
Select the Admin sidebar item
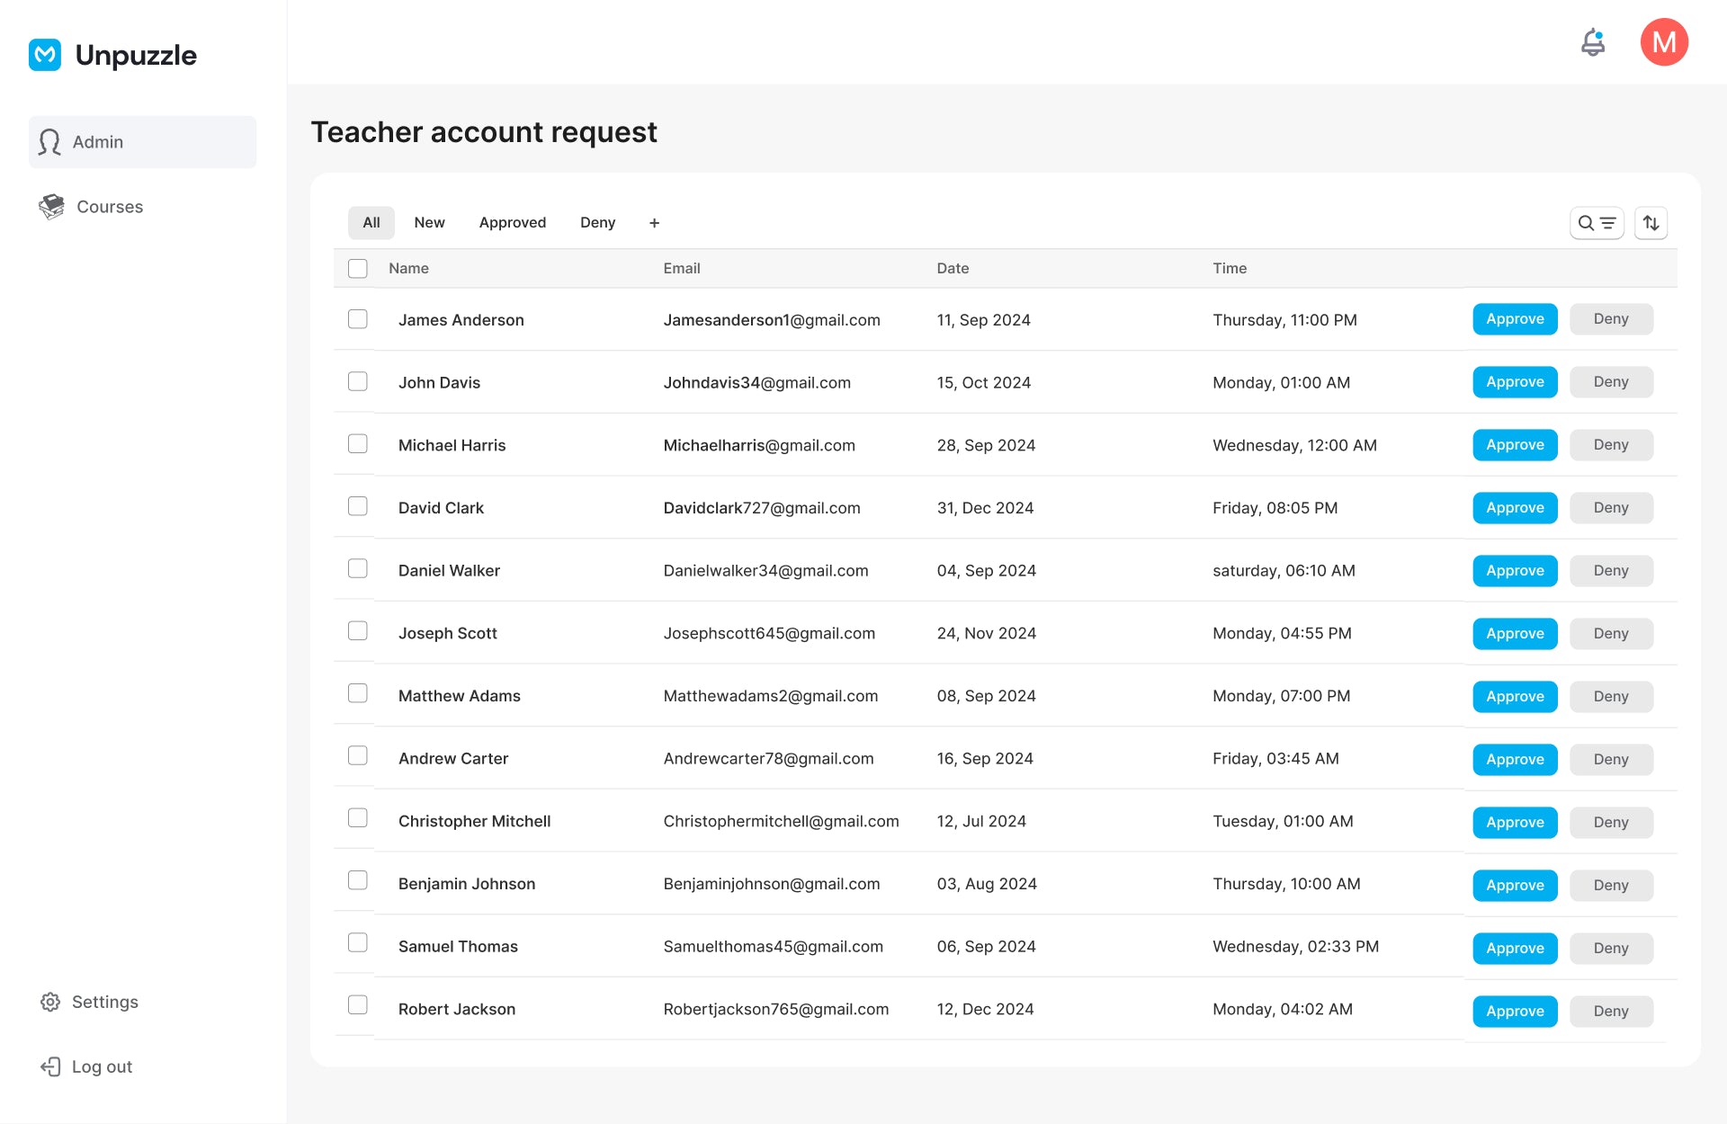coord(142,142)
